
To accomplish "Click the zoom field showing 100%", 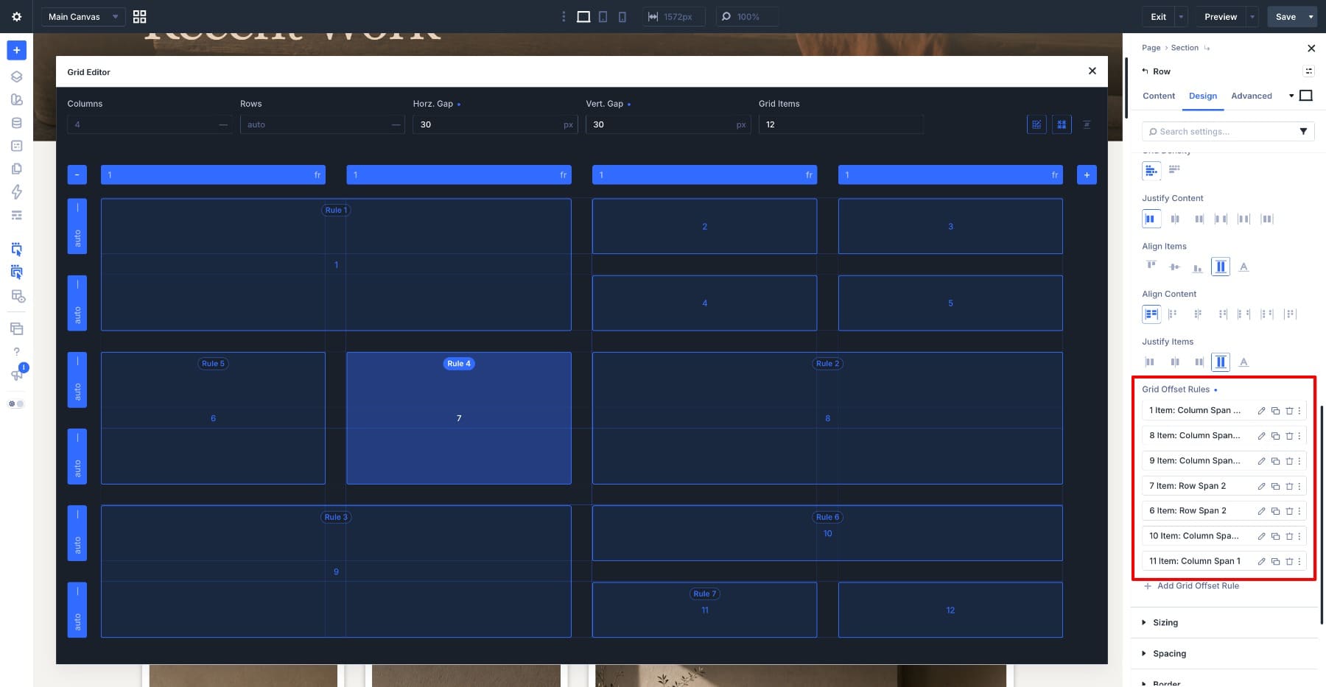I will [747, 16].
